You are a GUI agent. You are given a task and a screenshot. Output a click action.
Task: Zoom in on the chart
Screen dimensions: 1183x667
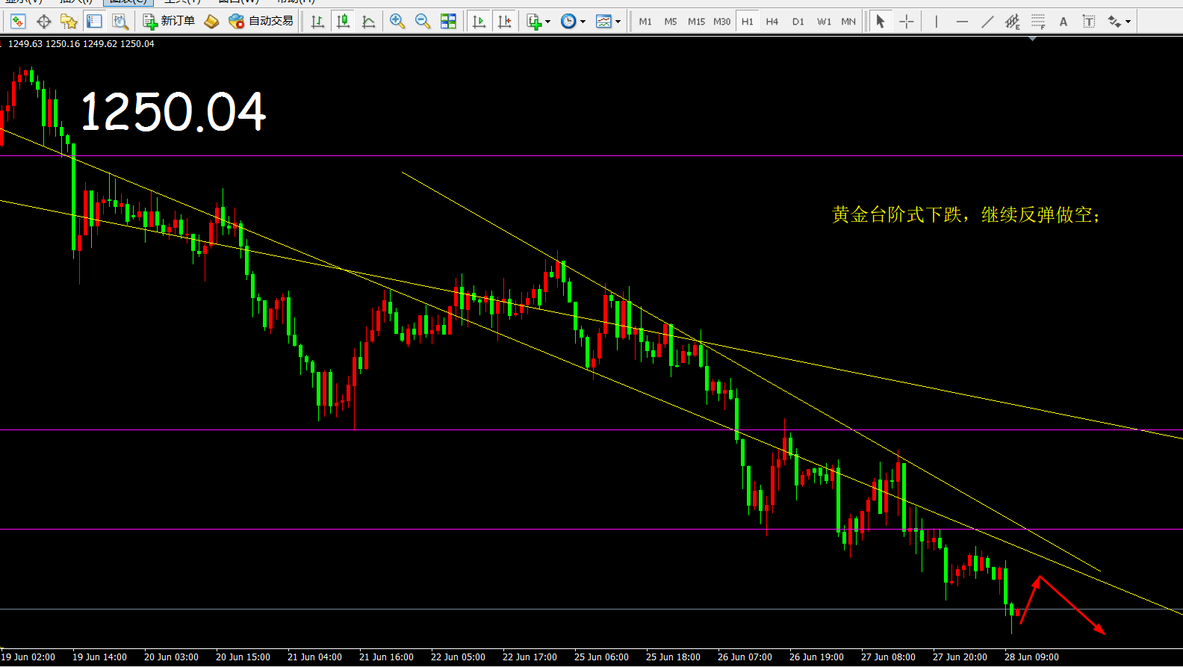(x=397, y=22)
